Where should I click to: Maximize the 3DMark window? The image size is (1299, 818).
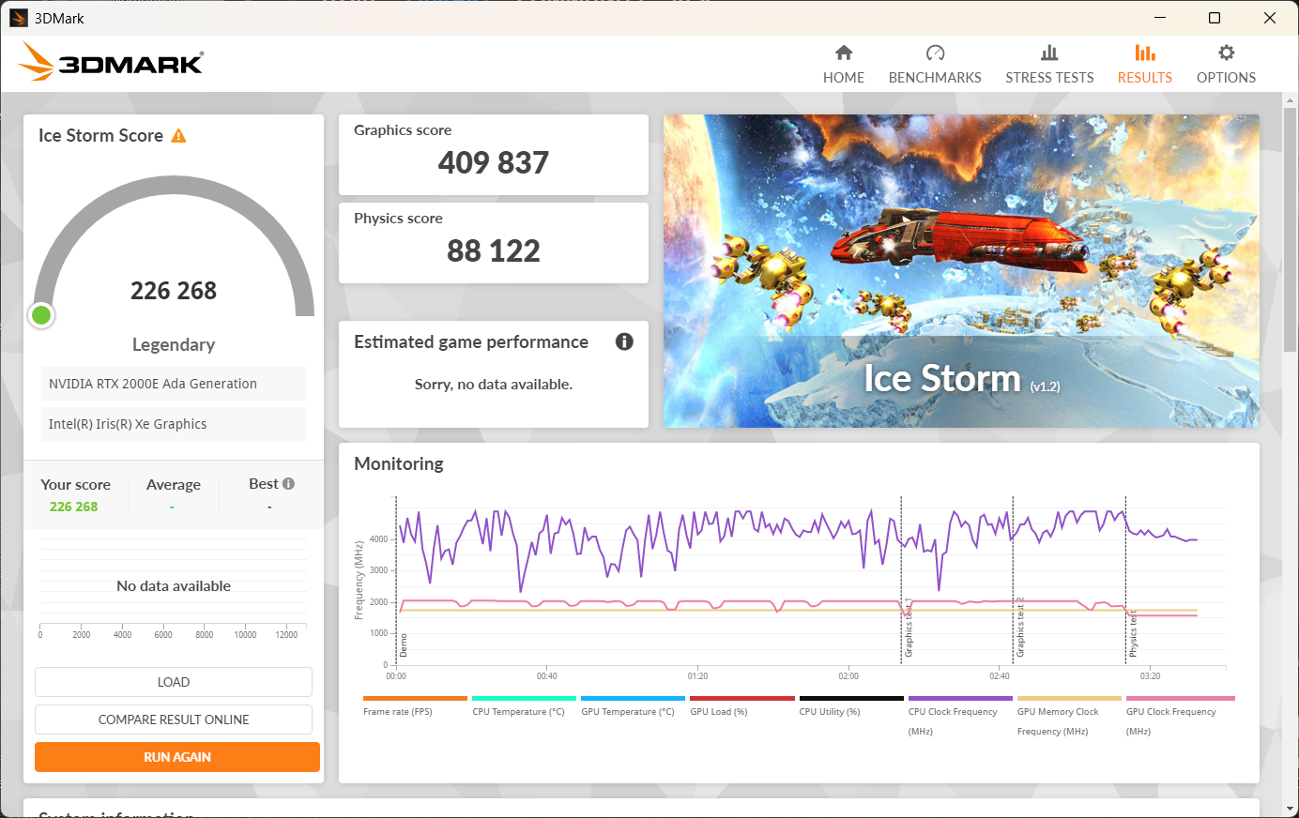tap(1215, 18)
